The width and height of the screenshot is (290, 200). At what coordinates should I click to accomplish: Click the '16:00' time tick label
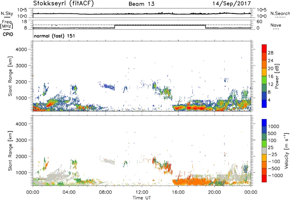[178, 192]
